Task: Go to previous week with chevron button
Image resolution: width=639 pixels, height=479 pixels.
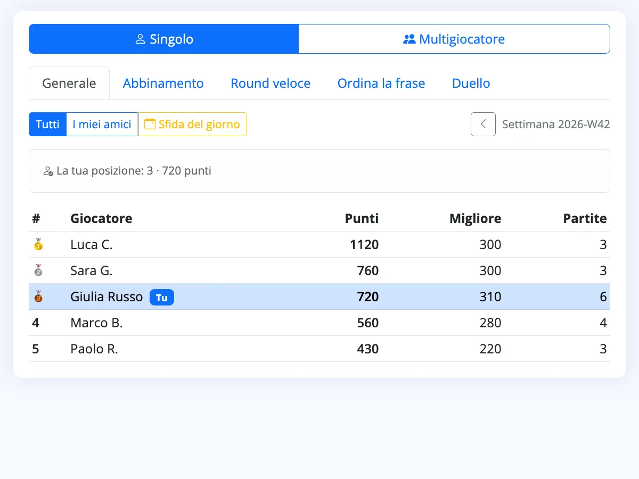Action: click(483, 124)
